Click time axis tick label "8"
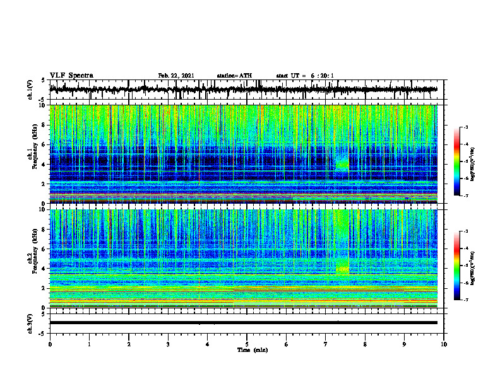Screen dimensions: 500x386 tap(365, 344)
